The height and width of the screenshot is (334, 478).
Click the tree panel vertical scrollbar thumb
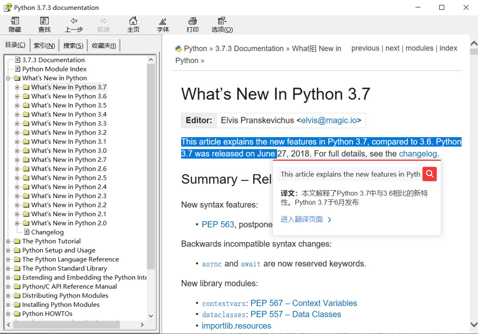[151, 166]
